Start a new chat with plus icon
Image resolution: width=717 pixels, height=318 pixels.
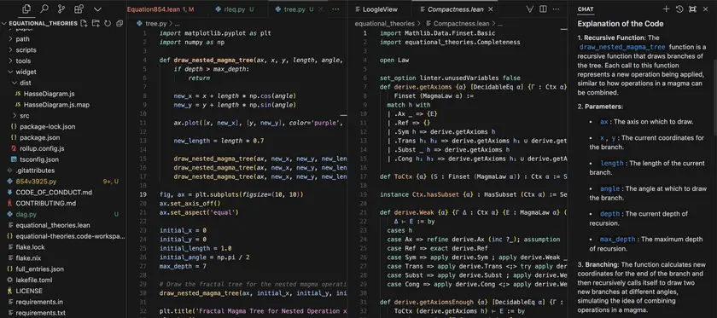(667, 9)
